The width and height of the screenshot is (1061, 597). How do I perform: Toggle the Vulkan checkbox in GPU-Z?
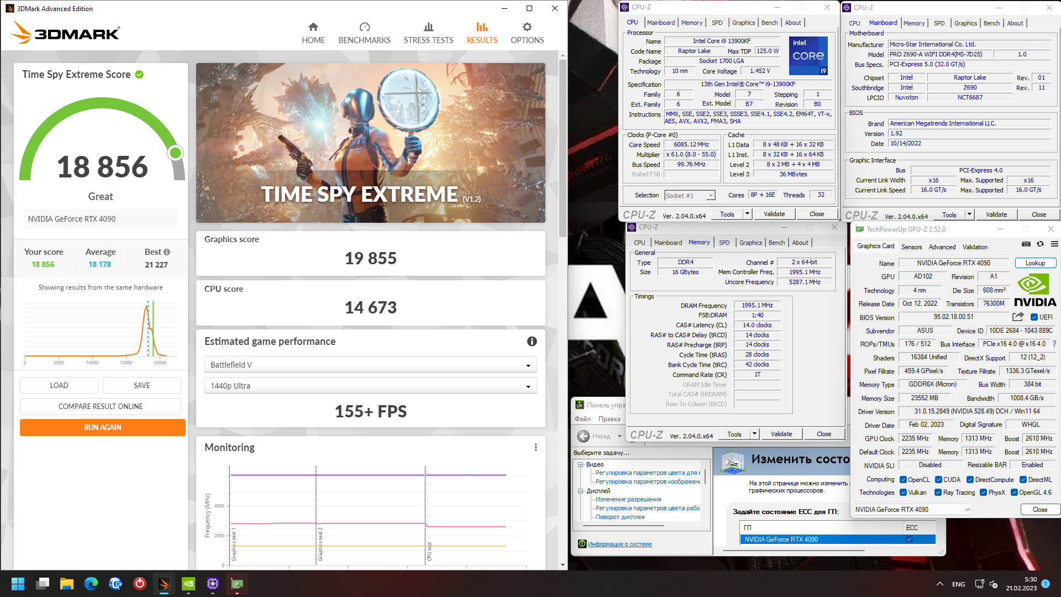(903, 493)
